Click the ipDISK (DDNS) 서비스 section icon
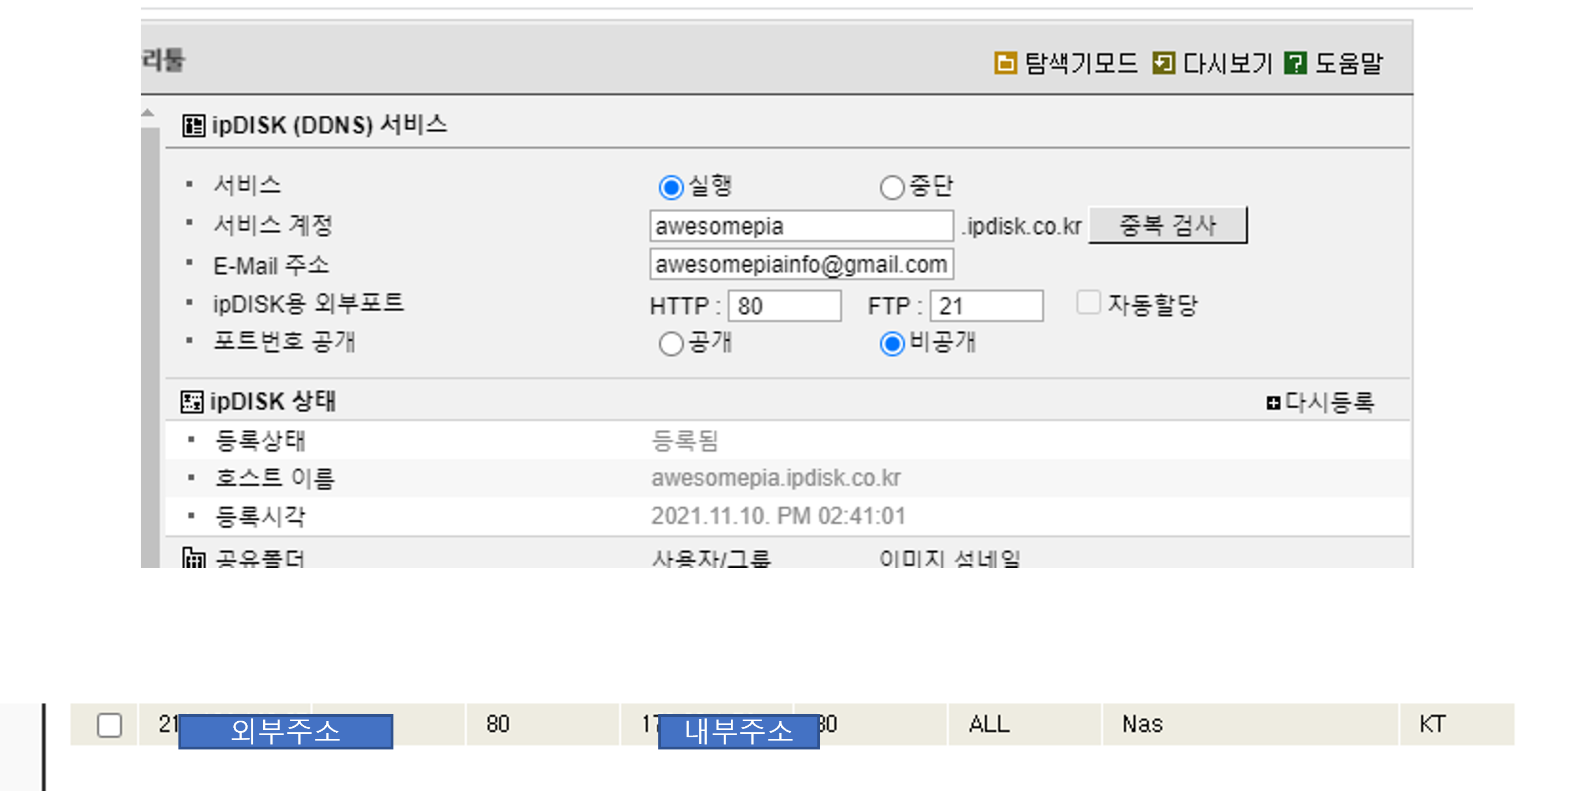The width and height of the screenshot is (1587, 791). click(193, 126)
